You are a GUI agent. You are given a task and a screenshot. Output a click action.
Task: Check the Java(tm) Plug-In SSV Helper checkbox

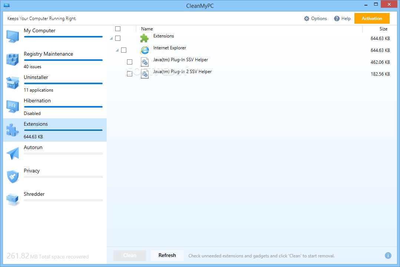click(130, 62)
